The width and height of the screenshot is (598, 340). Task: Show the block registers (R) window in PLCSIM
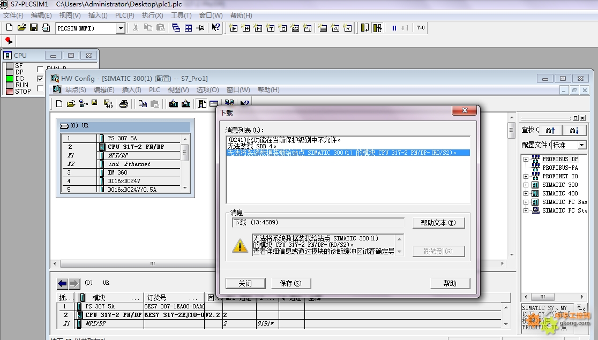[x=347, y=28]
